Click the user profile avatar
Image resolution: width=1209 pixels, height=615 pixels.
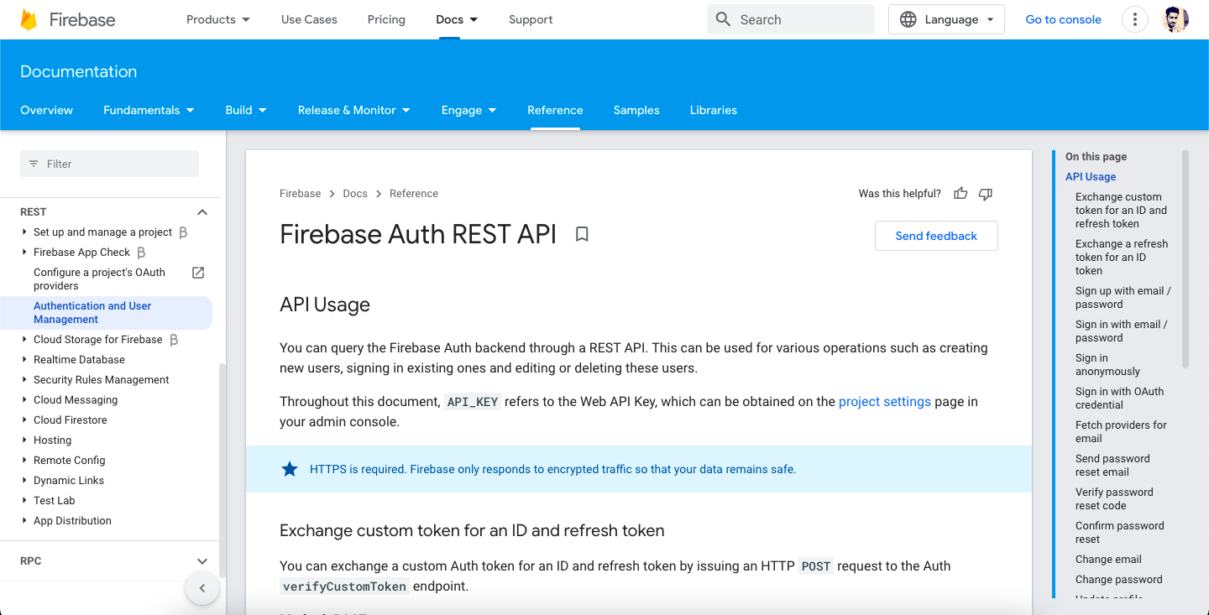(1175, 19)
